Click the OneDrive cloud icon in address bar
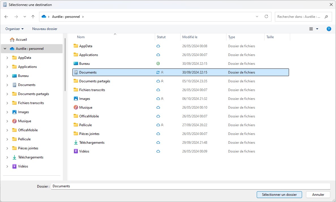 44,16
